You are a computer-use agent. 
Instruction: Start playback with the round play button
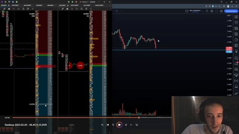click(x=119, y=125)
